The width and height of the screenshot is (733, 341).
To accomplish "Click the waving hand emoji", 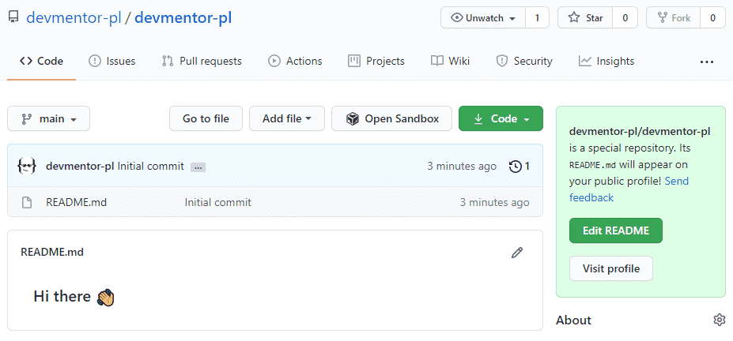I will (x=106, y=297).
